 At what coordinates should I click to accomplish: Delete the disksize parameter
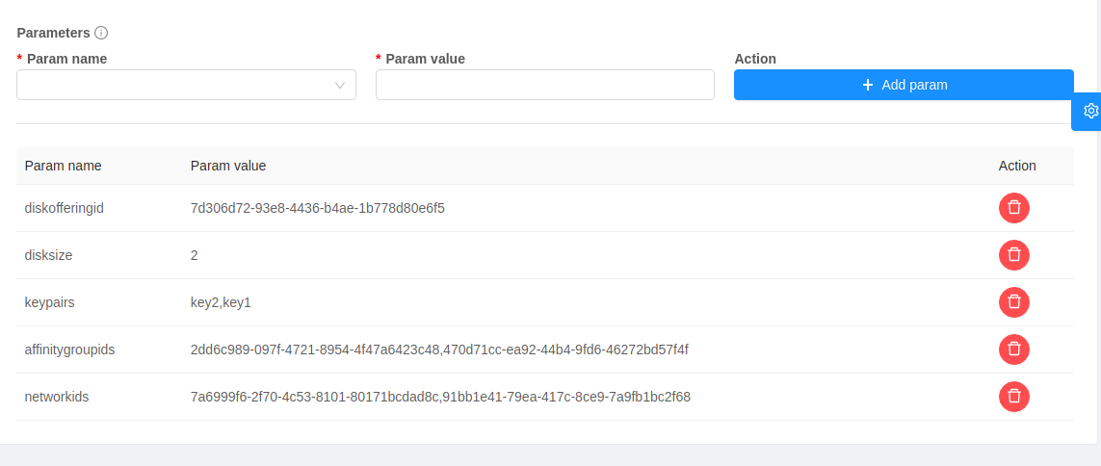1013,255
